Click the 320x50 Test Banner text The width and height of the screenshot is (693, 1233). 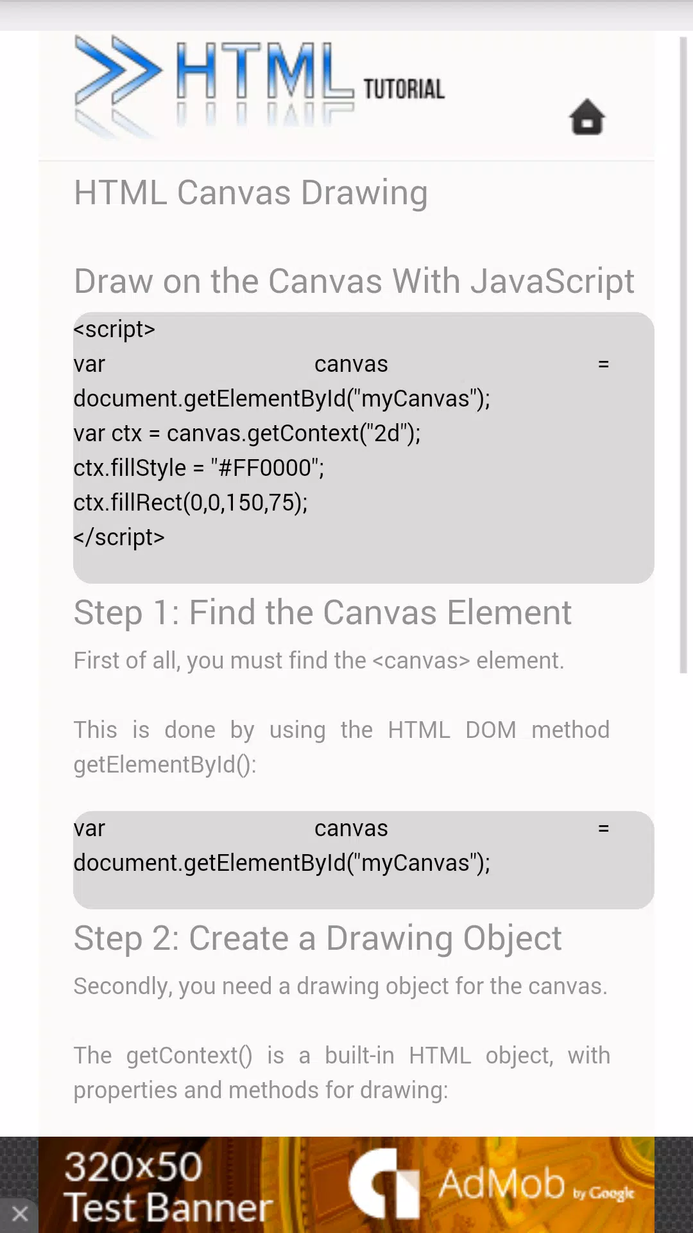168,1187
